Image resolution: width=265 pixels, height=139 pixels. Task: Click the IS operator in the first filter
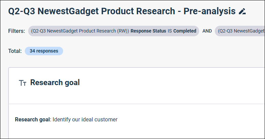(170, 31)
